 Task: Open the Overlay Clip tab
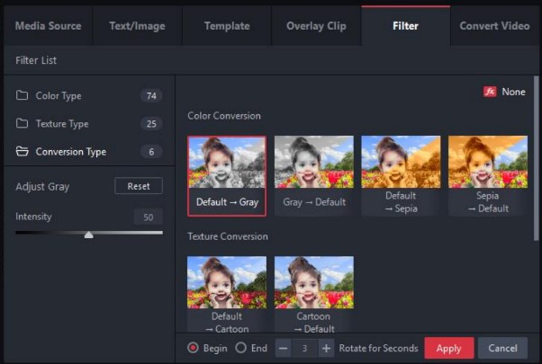pos(316,26)
